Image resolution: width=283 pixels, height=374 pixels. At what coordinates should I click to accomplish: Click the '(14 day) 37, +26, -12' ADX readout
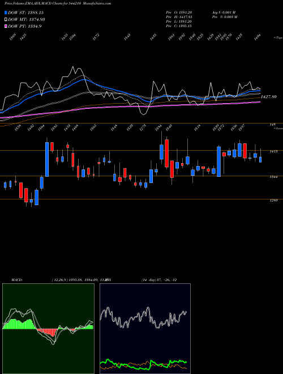click(159, 280)
